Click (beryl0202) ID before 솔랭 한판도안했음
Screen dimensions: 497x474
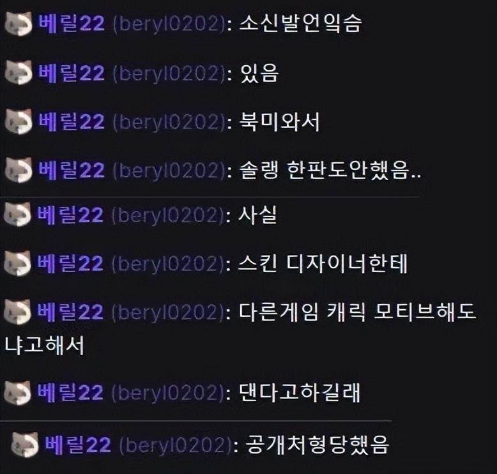169,171
